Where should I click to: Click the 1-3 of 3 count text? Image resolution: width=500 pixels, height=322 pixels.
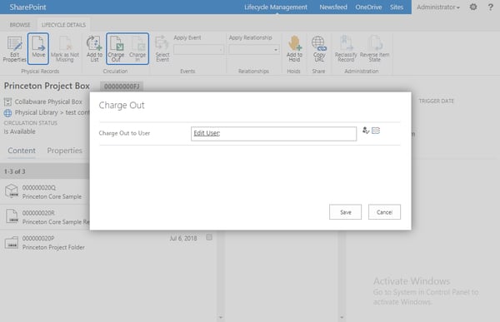coord(15,171)
